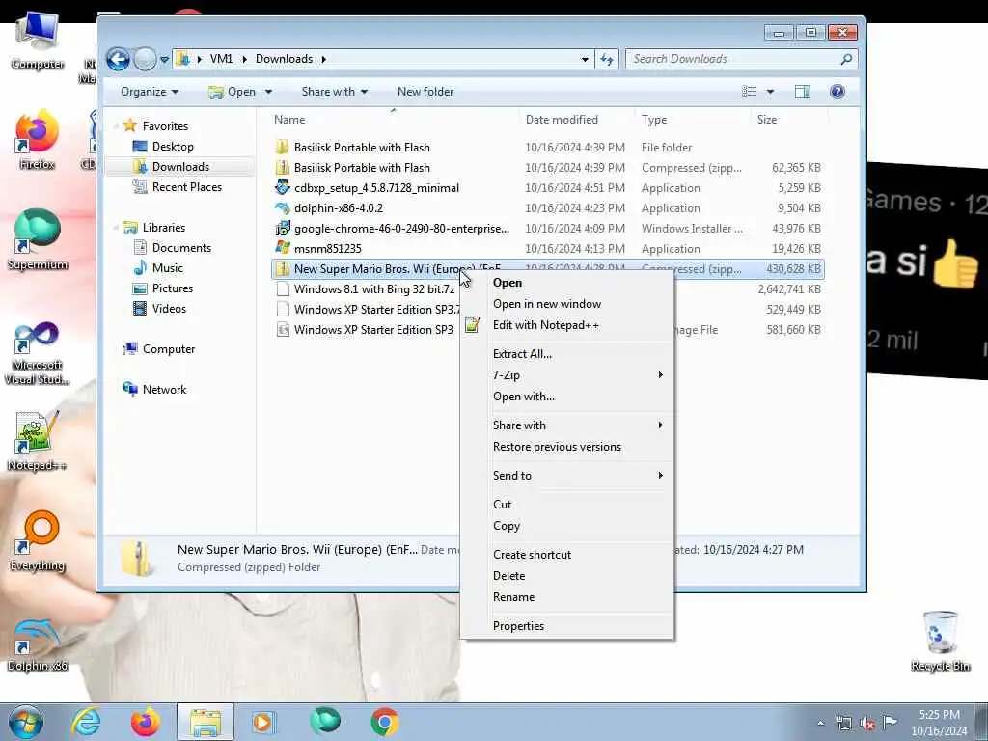Image resolution: width=988 pixels, height=741 pixels.
Task: Open Microsoft Visual Studio desktop shortcut
Action: coord(38,353)
